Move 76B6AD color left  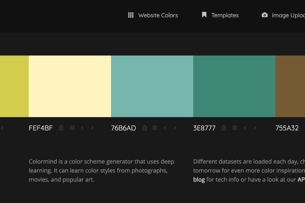(x=165, y=128)
